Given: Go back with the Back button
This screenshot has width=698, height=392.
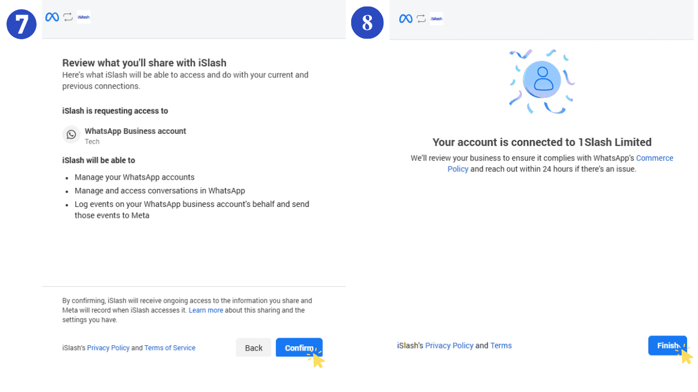Looking at the screenshot, I should 254,347.
